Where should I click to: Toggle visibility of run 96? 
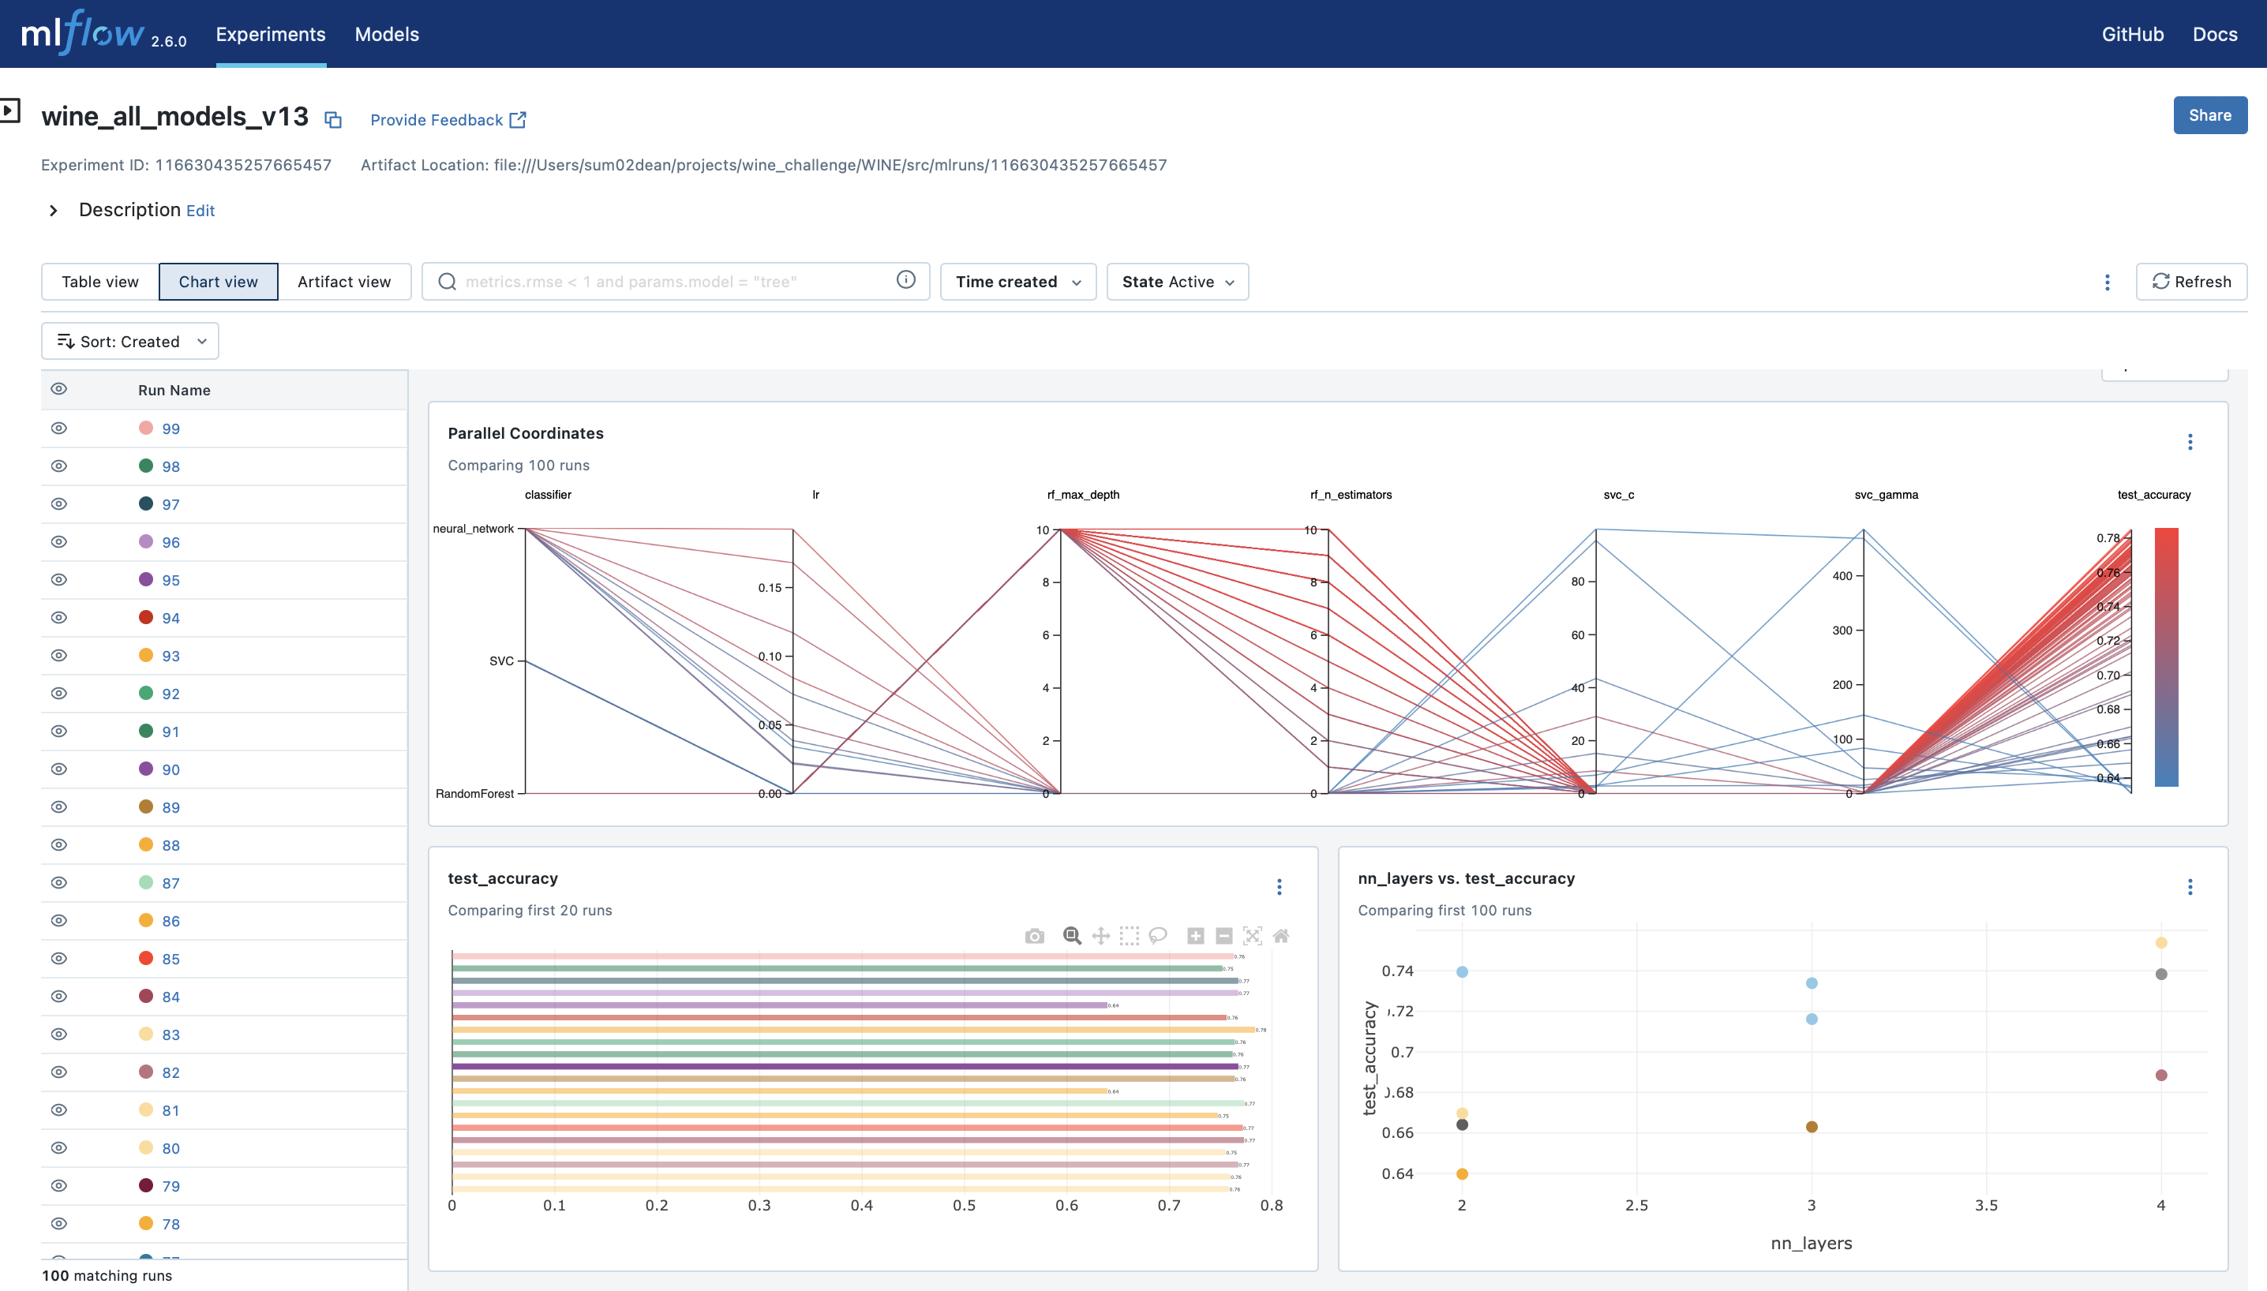[x=59, y=542]
